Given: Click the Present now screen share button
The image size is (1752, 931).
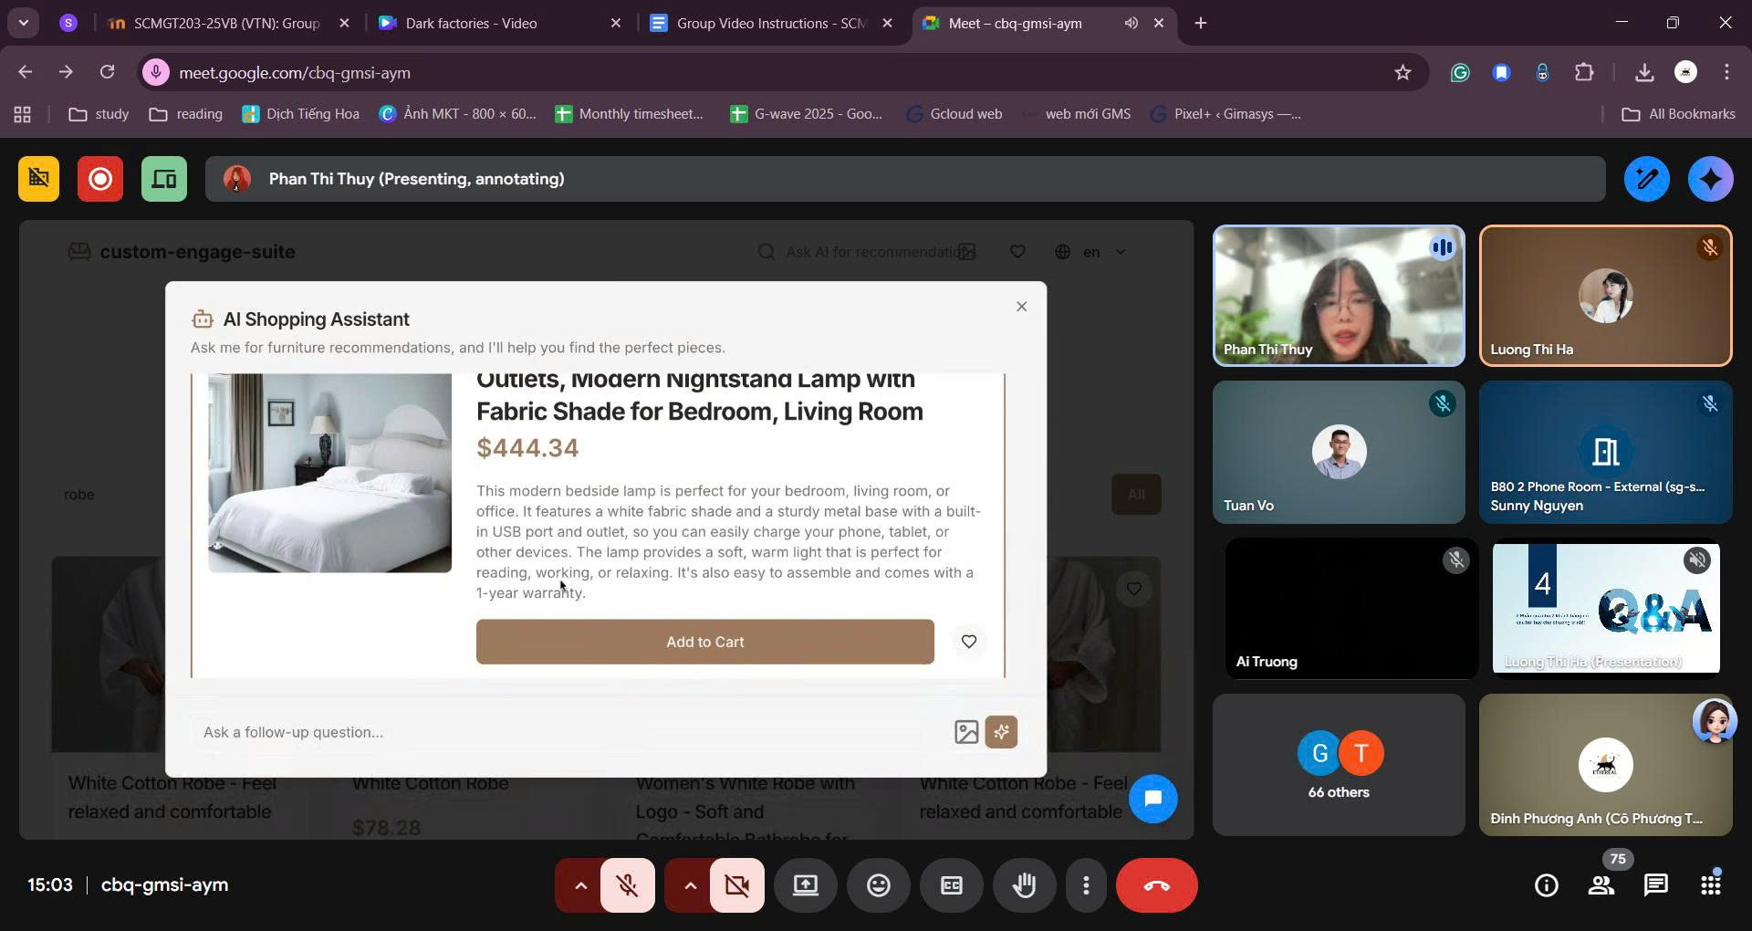Looking at the screenshot, I should [805, 885].
